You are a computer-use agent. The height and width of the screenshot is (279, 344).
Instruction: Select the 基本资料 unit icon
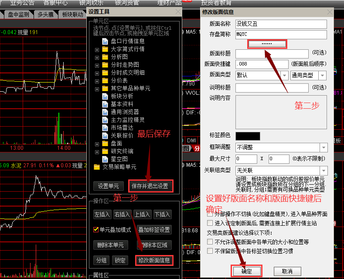[105, 104]
